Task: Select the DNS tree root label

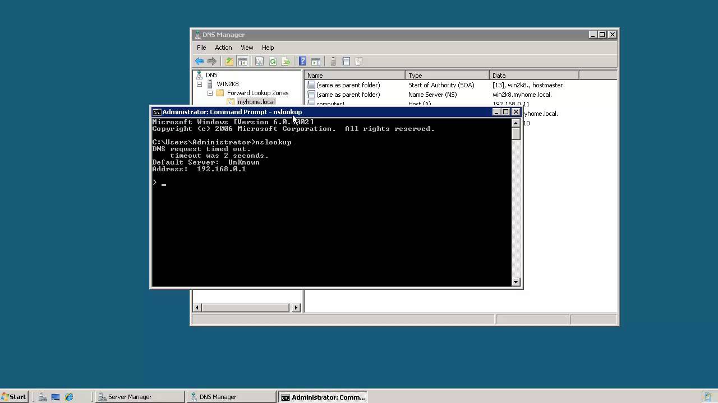Action: [x=211, y=75]
